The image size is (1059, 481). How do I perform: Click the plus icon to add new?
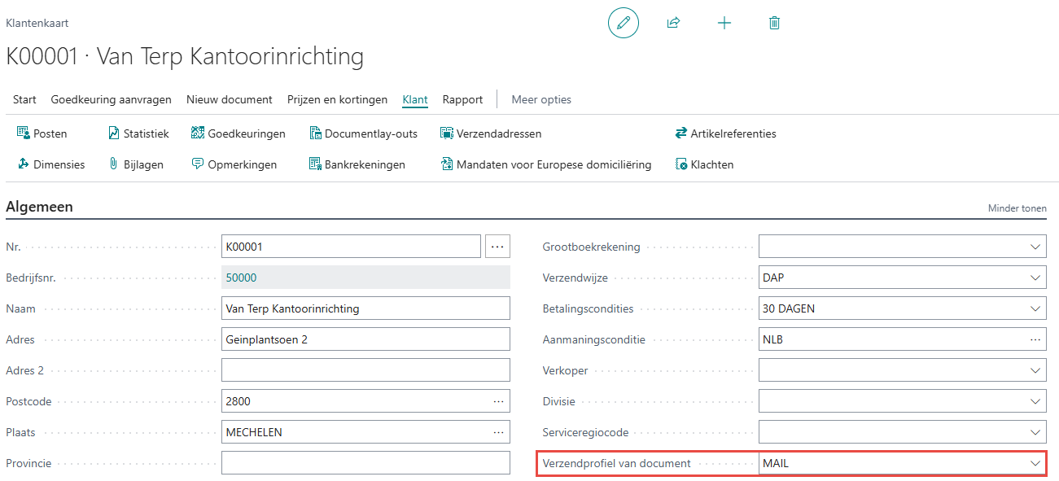pyautogui.click(x=724, y=23)
